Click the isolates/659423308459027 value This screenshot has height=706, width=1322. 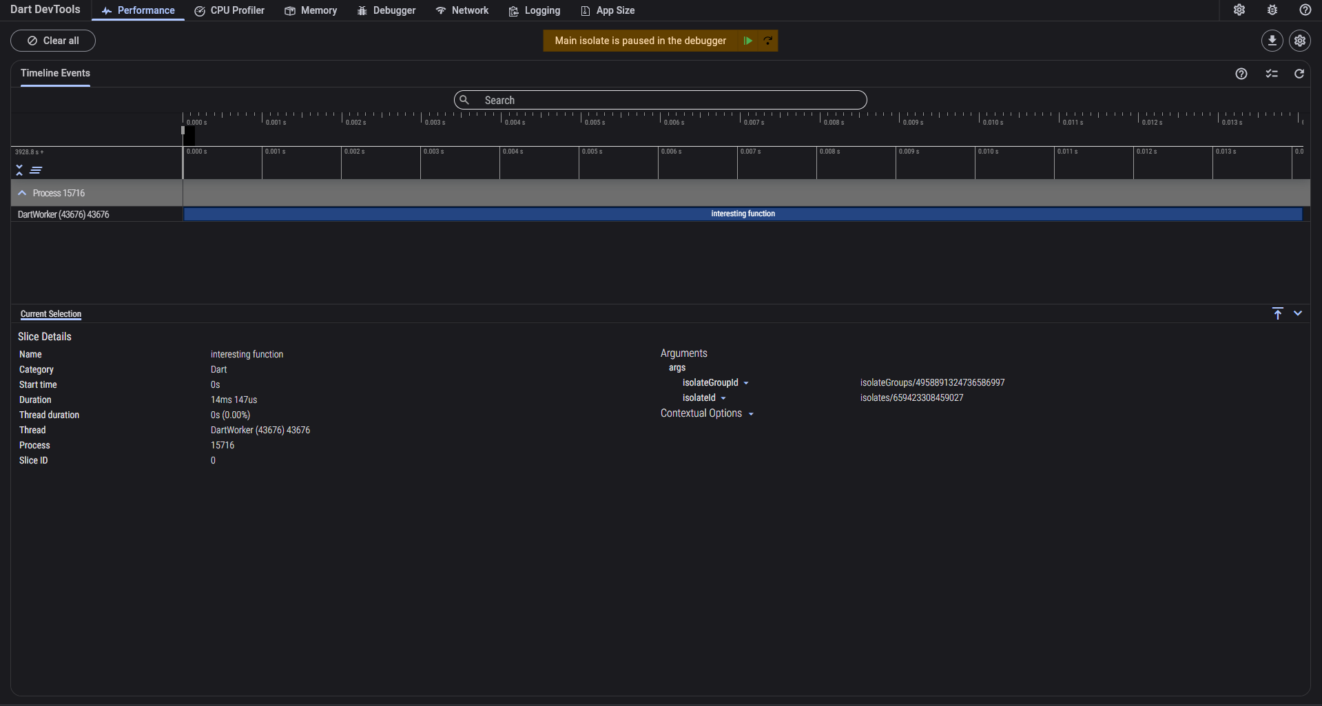pyautogui.click(x=911, y=397)
